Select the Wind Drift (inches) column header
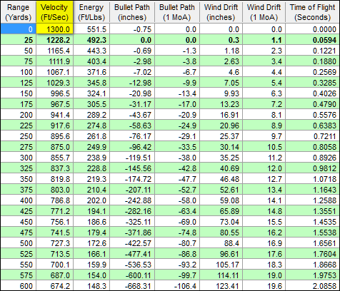340x291 pixels. 221,12
